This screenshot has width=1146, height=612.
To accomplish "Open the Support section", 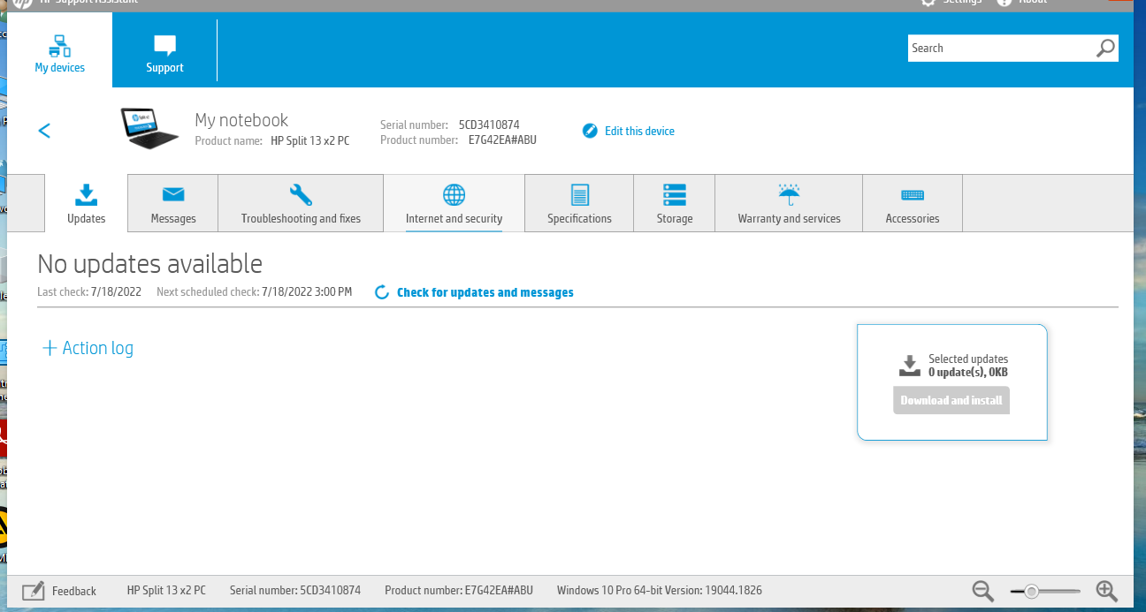I will [164, 53].
